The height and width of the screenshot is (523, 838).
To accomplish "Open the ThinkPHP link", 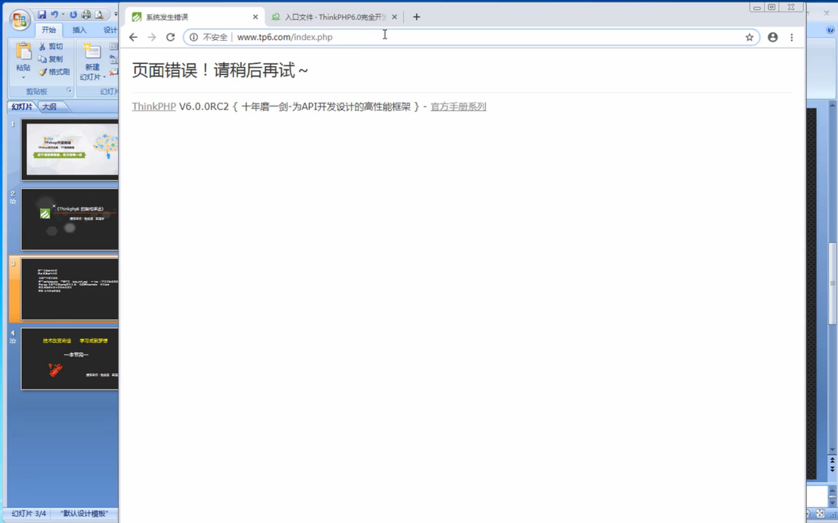I will [x=154, y=107].
